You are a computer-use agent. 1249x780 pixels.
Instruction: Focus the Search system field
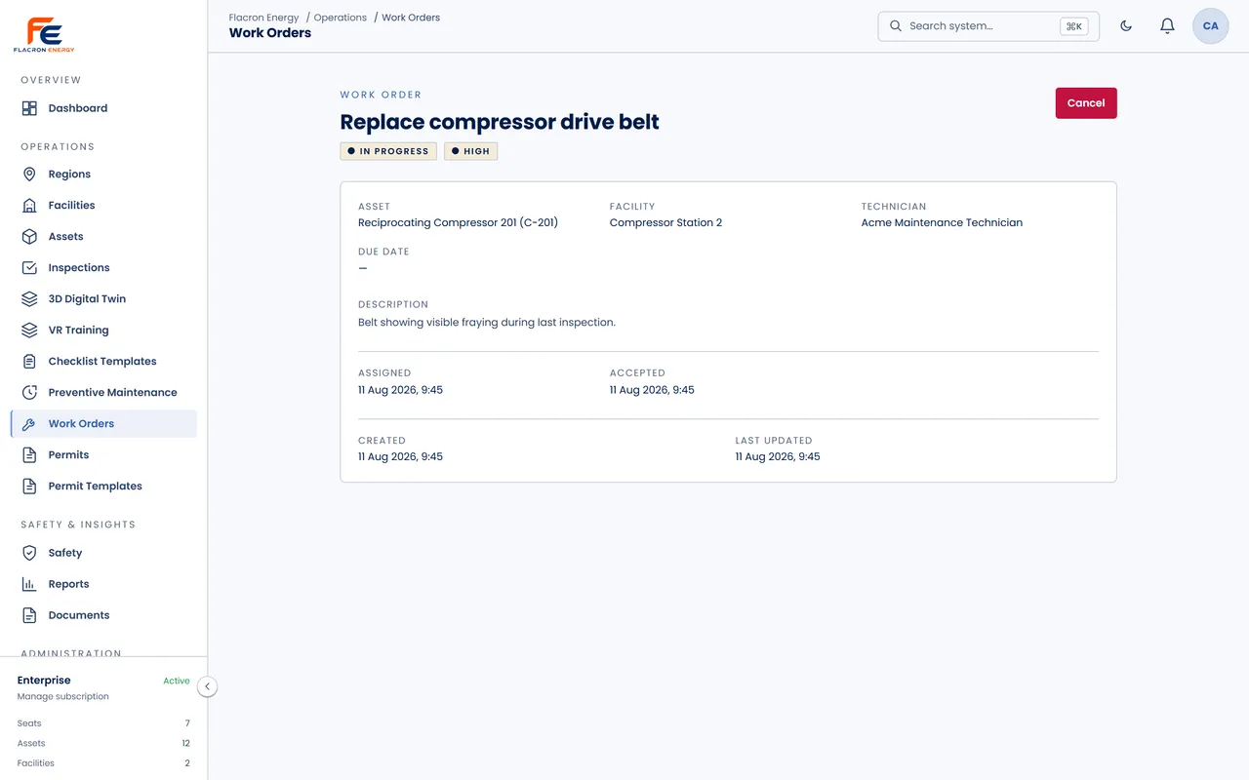coord(988,26)
